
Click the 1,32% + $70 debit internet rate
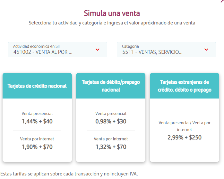(111, 147)
